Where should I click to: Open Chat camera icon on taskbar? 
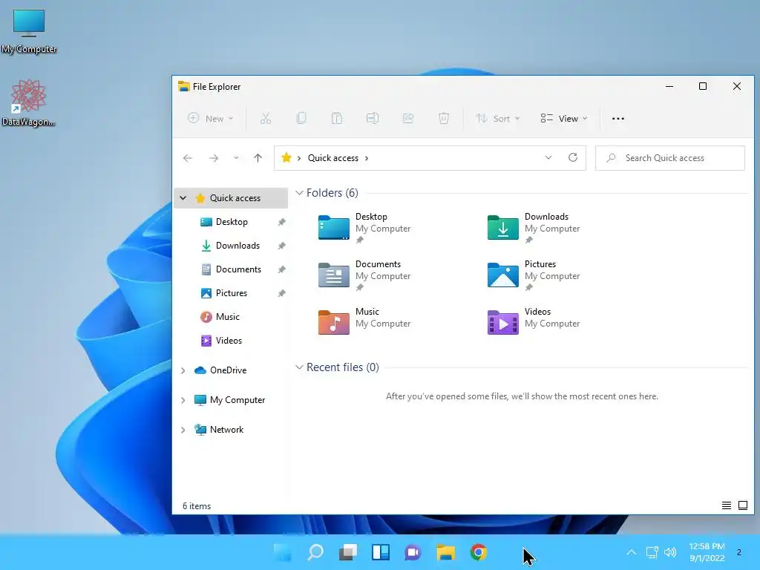413,552
